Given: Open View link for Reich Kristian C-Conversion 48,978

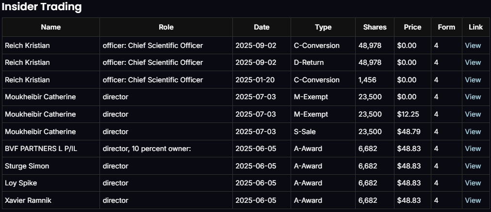Looking at the screenshot, I should click(473, 45).
